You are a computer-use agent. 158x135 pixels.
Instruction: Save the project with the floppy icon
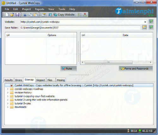tap(17, 15)
